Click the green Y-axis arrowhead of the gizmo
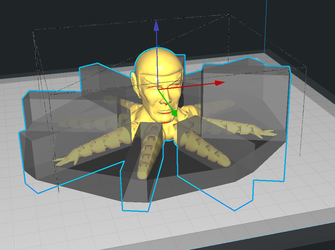The height and width of the screenshot is (250, 335). pyautogui.click(x=175, y=113)
